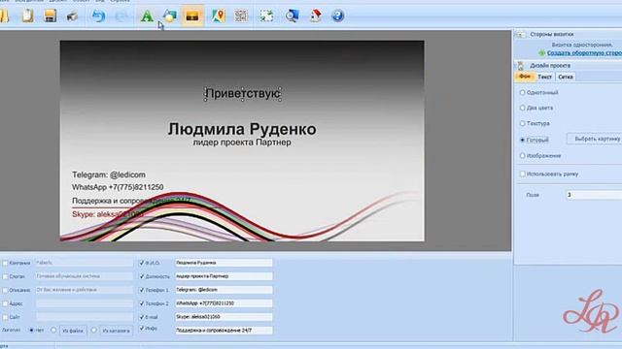Select Готовый background radio

(x=523, y=140)
